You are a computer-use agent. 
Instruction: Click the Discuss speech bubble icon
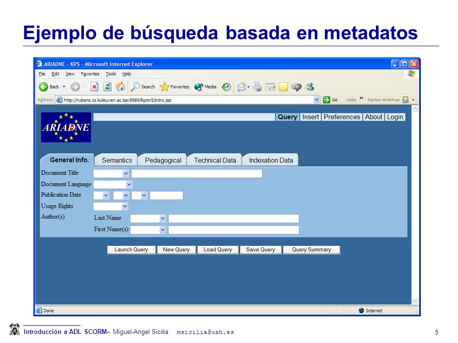click(x=296, y=87)
